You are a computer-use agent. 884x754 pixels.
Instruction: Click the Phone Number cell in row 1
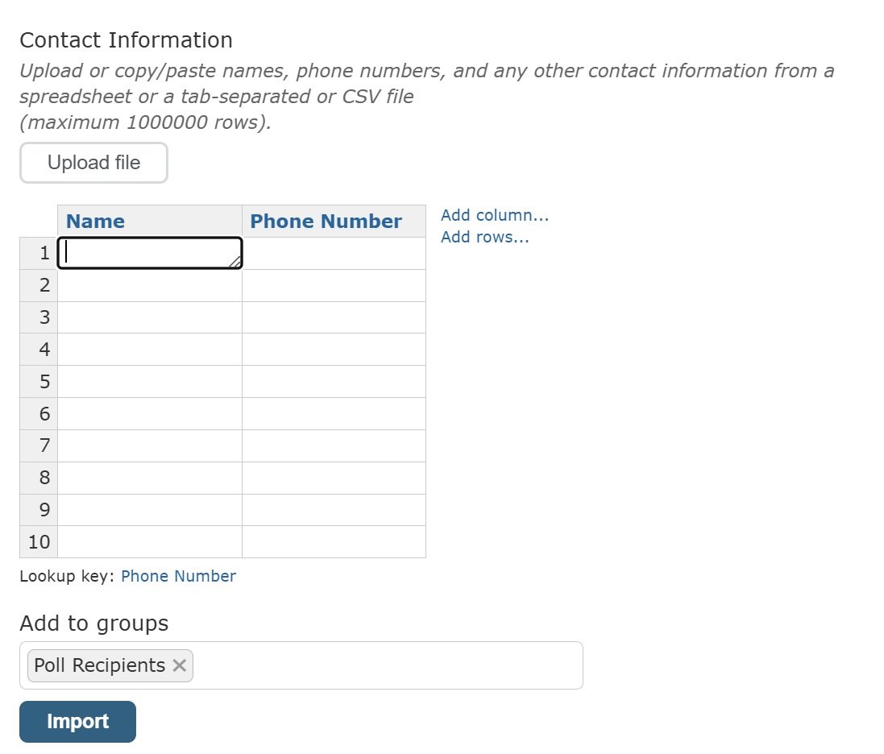(334, 253)
